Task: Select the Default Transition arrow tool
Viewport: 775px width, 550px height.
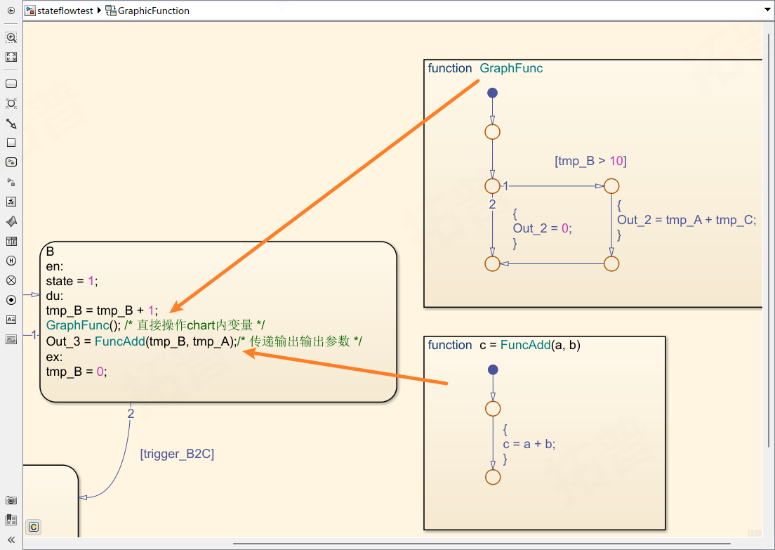Action: coord(11,124)
